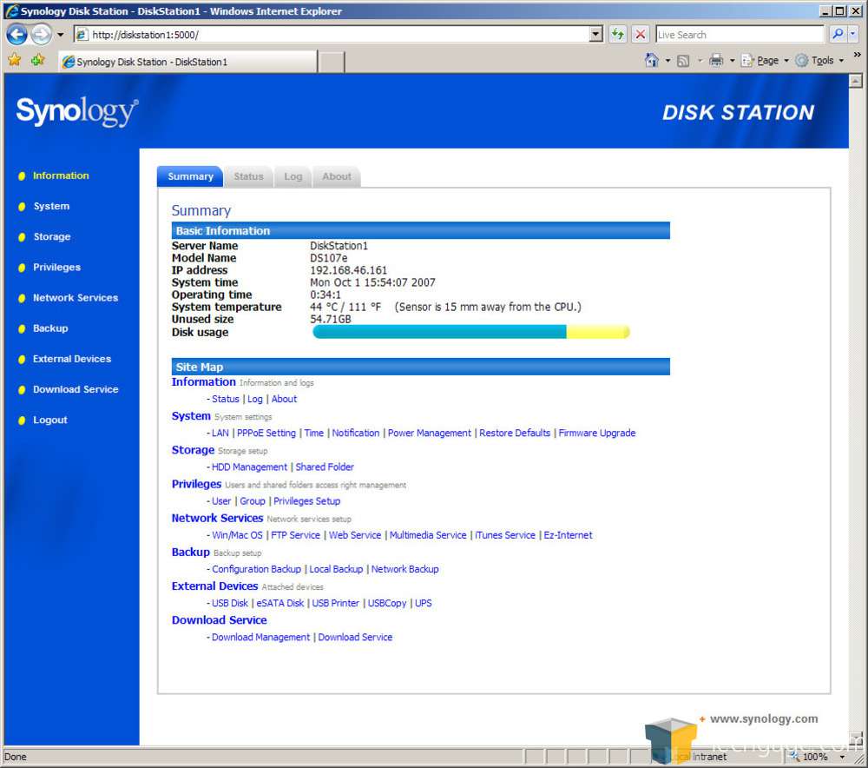Viewport: 868px width, 768px height.
Task: Click the browser Back arrow button
Action: (16, 35)
